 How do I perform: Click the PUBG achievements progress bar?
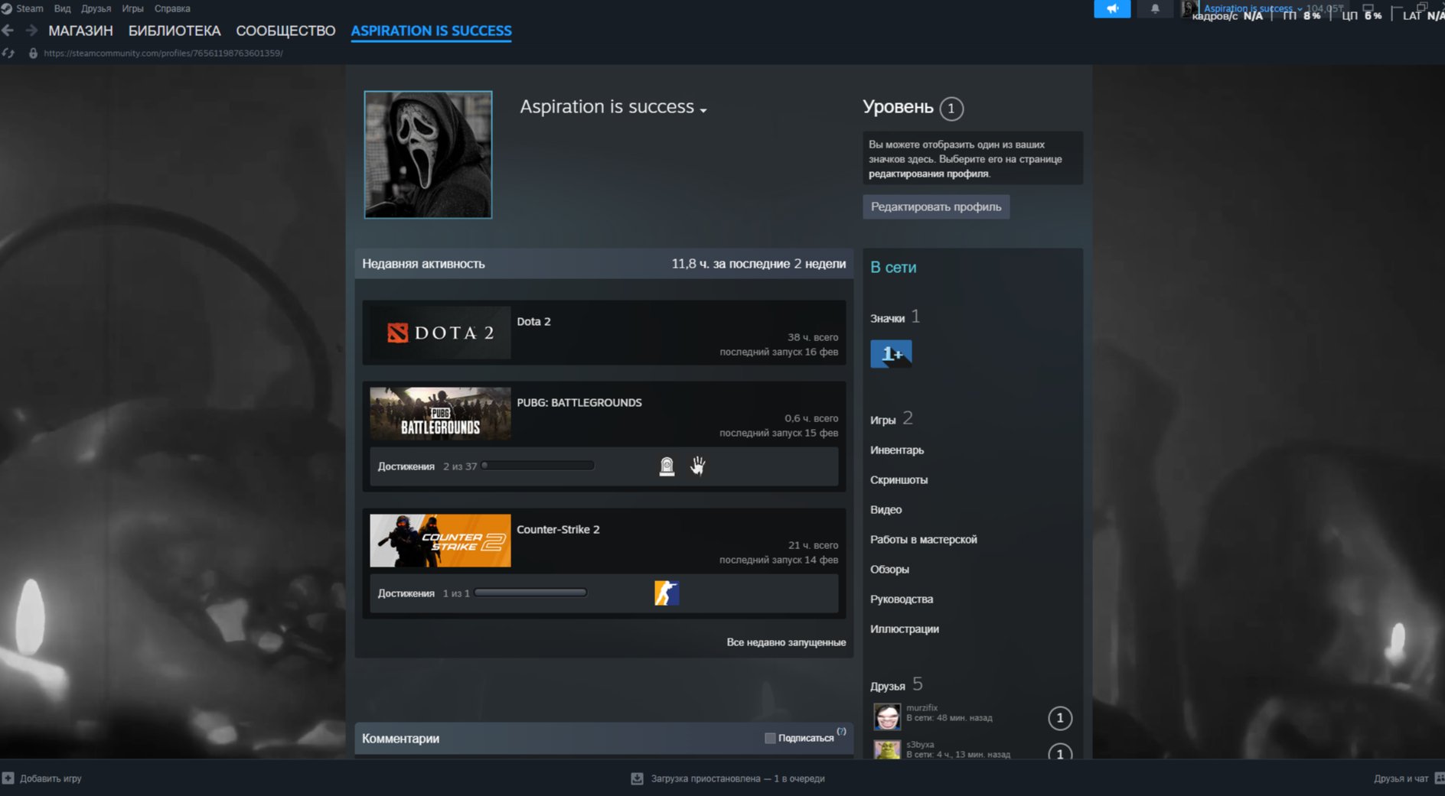coord(538,466)
